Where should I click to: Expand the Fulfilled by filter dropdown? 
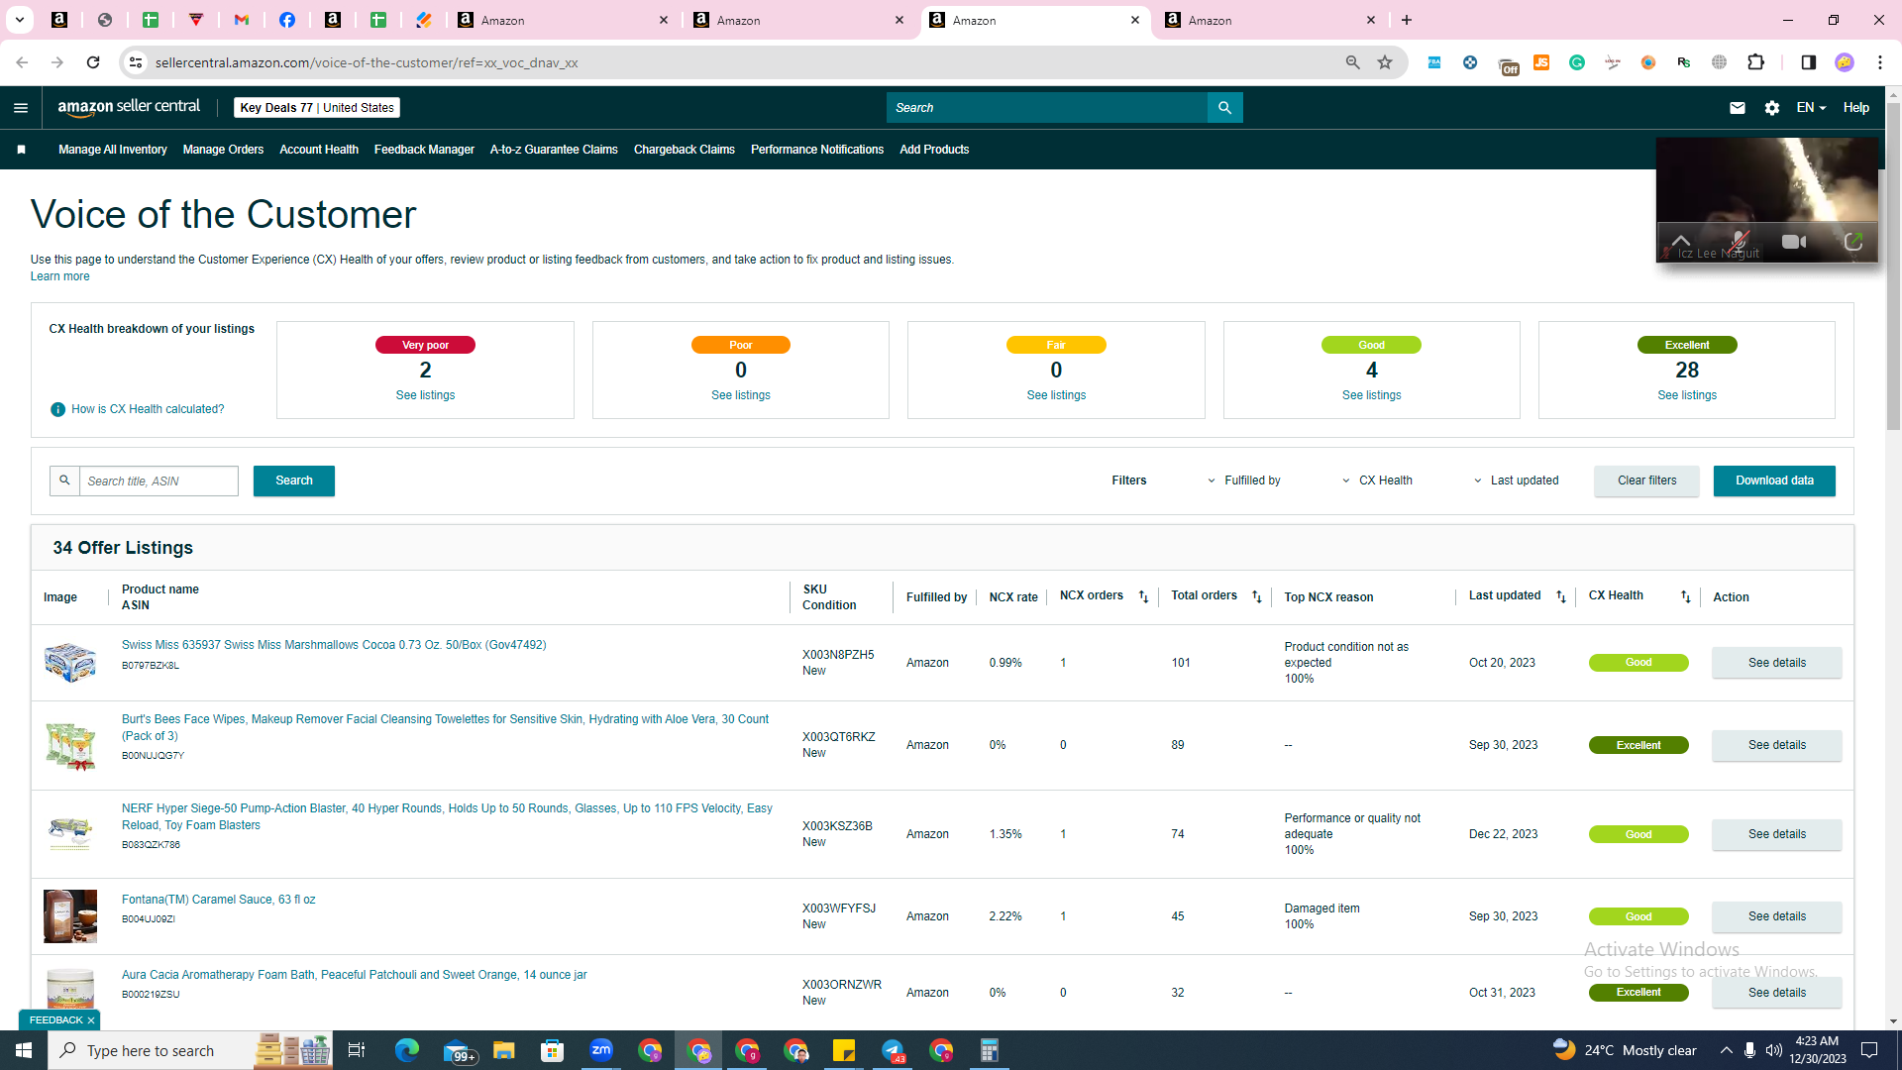[x=1244, y=481]
